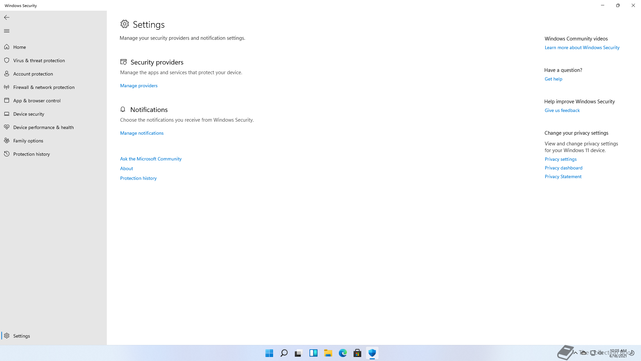This screenshot has height=361, width=641.
Task: Open Family options page
Action: point(53,141)
